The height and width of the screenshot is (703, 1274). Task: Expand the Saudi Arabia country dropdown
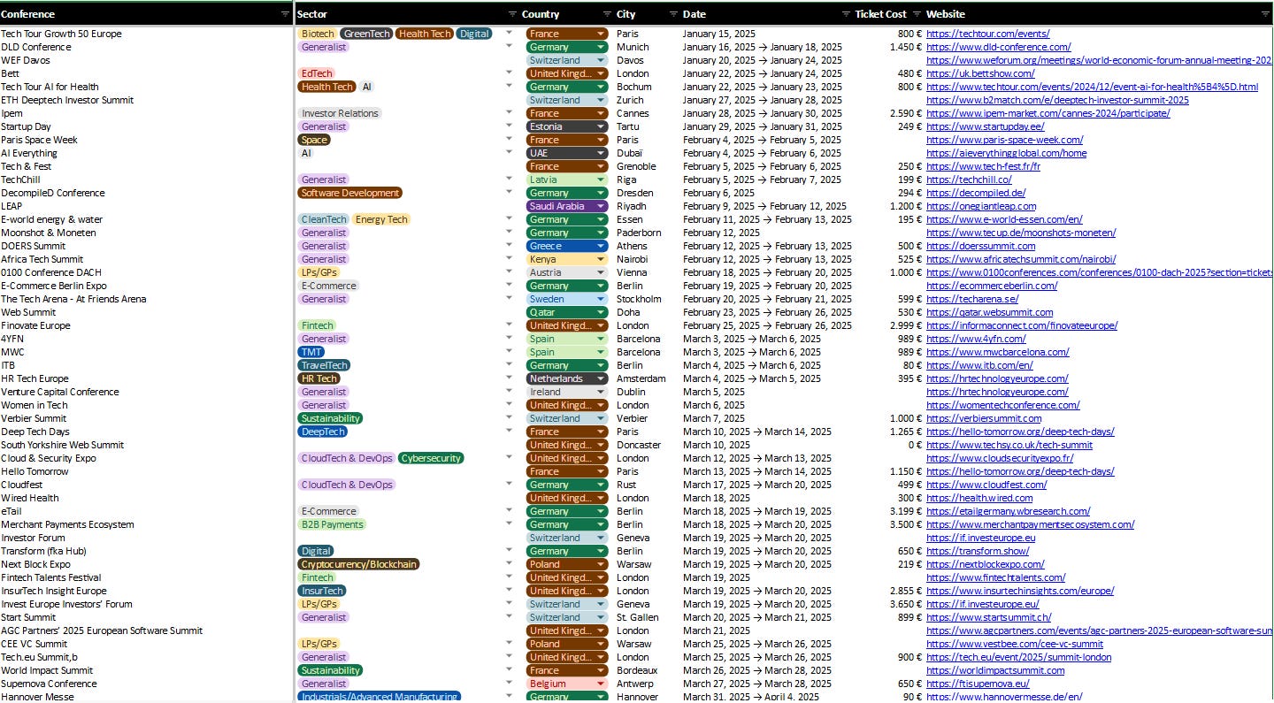(601, 206)
